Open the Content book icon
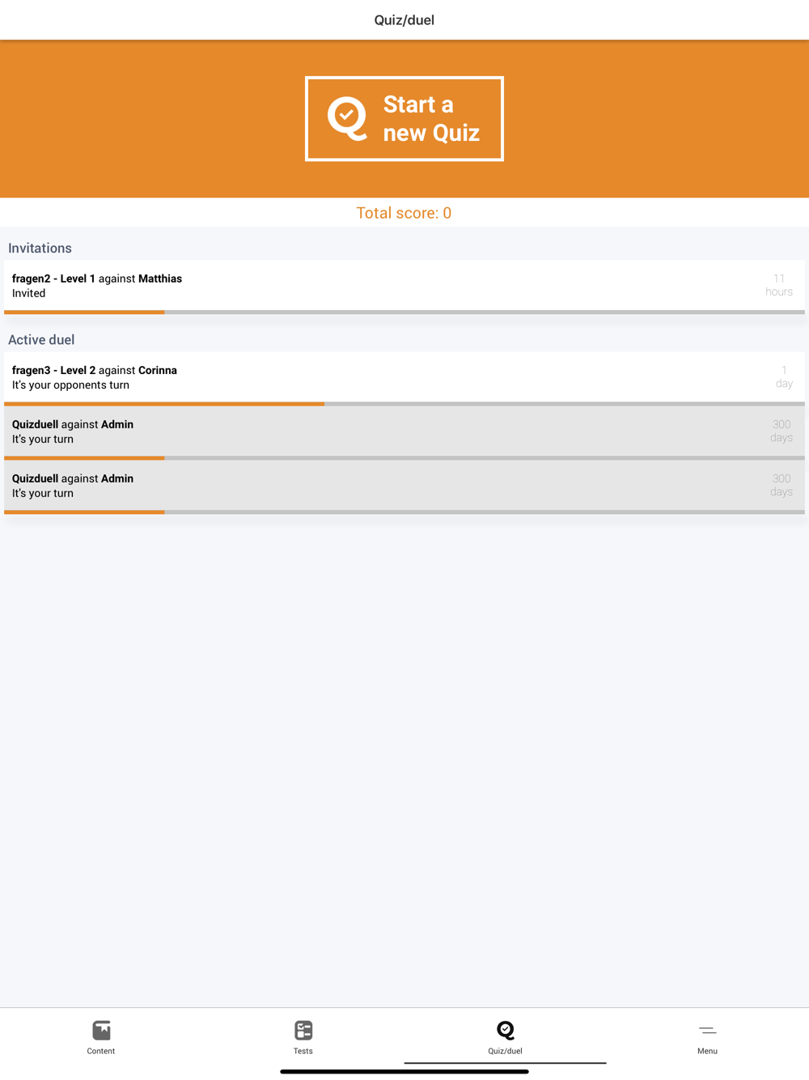This screenshot has height=1080, width=809. coord(101,1030)
